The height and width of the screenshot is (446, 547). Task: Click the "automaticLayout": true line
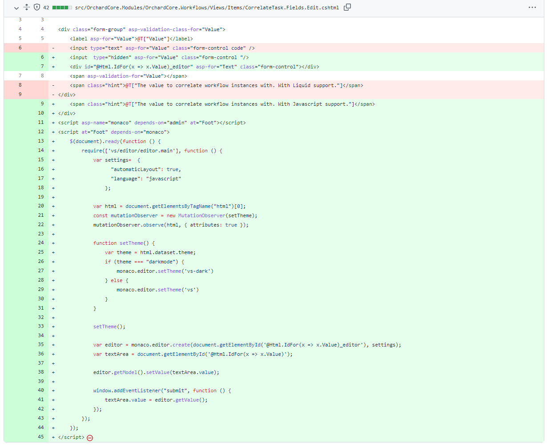[274, 169]
